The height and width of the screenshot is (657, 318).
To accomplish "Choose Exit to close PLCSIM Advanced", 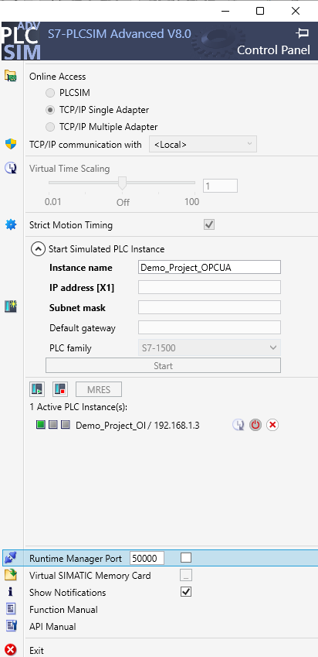I will 36,650.
